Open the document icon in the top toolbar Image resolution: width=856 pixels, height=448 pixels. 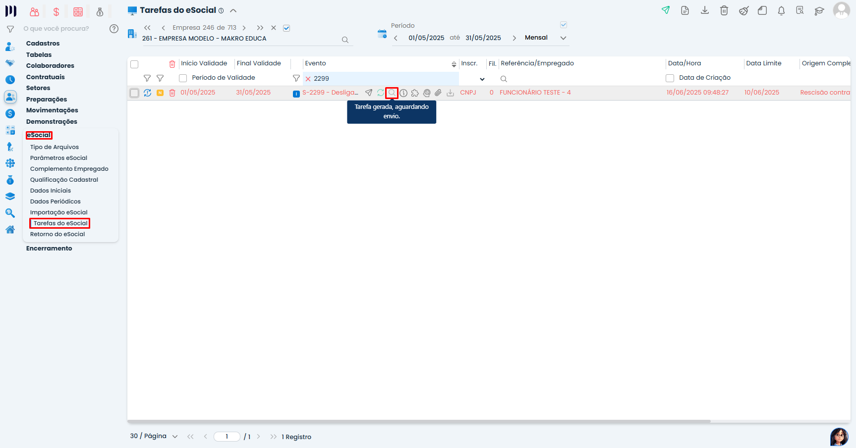(685, 10)
